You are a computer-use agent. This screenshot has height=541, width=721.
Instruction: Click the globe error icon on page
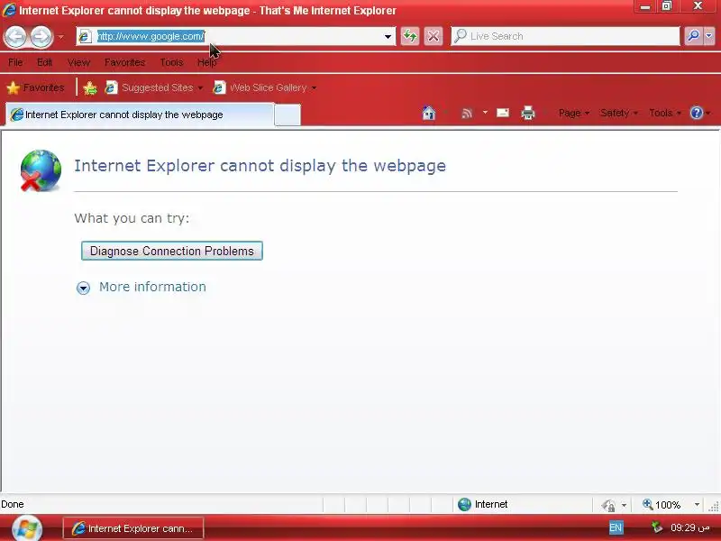click(41, 170)
